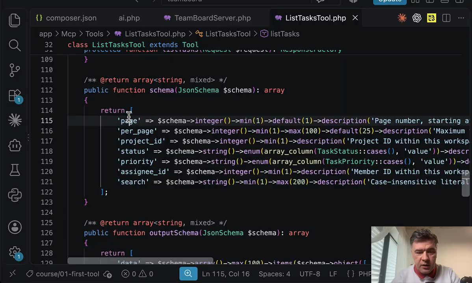
Task: Open Go to Line via Ln 115, Col 16
Action: point(226,274)
